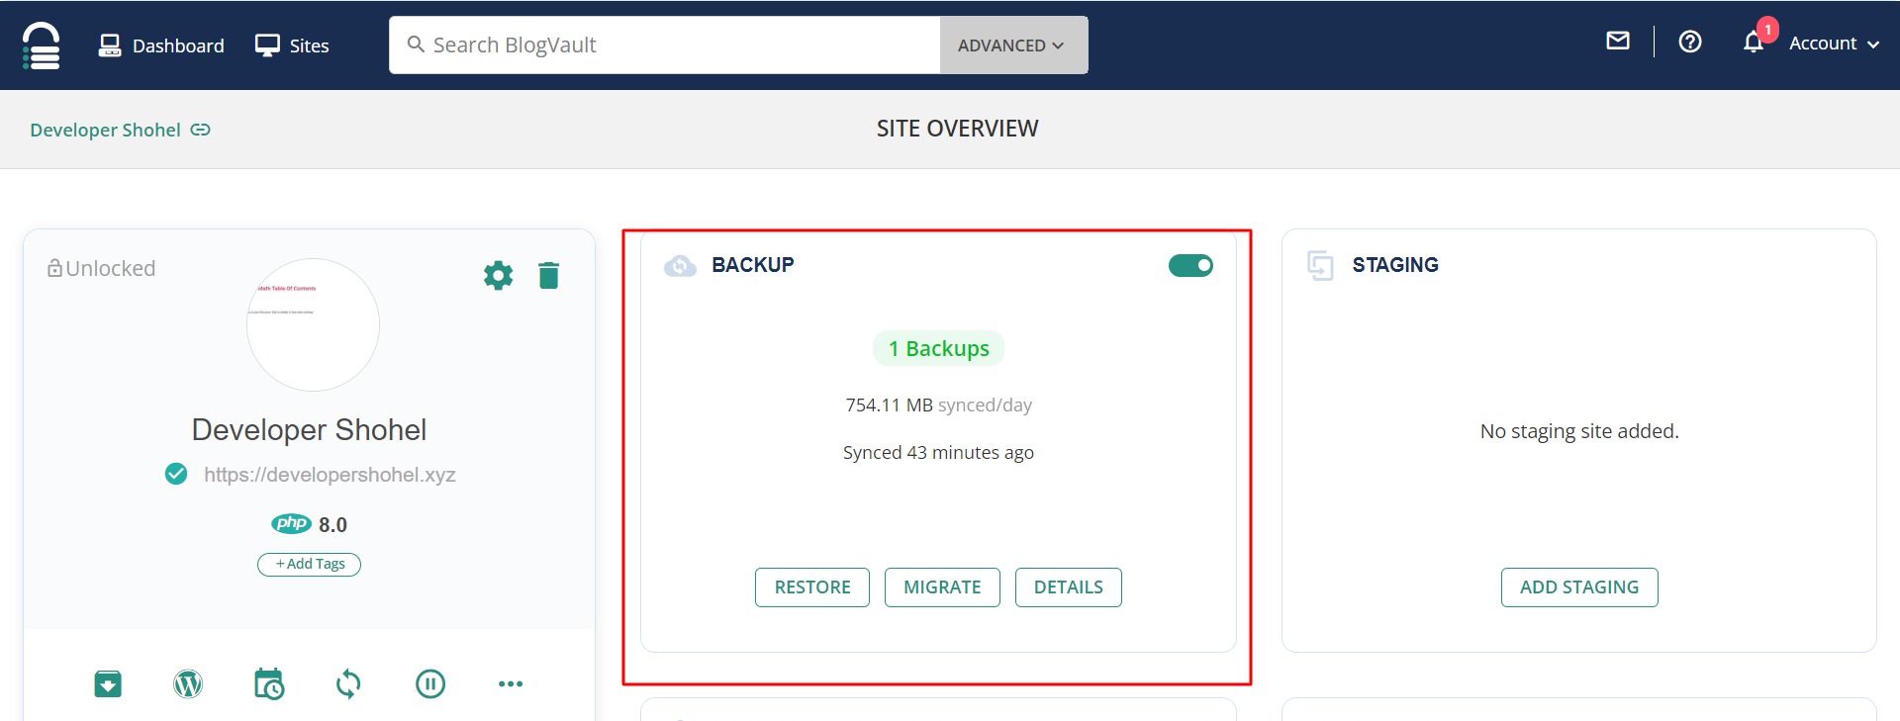Click the 754.11 MB synced/day text
Viewport: 1900px width, 721px height.
[x=938, y=406]
